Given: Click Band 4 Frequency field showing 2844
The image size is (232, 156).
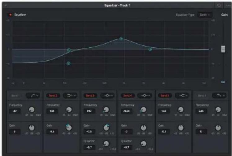Looking at the screenshot, I should pos(127,111).
